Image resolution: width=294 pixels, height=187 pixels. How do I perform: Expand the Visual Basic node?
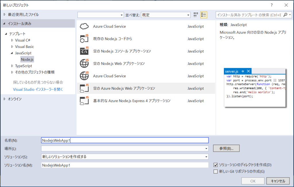[x=12, y=47]
